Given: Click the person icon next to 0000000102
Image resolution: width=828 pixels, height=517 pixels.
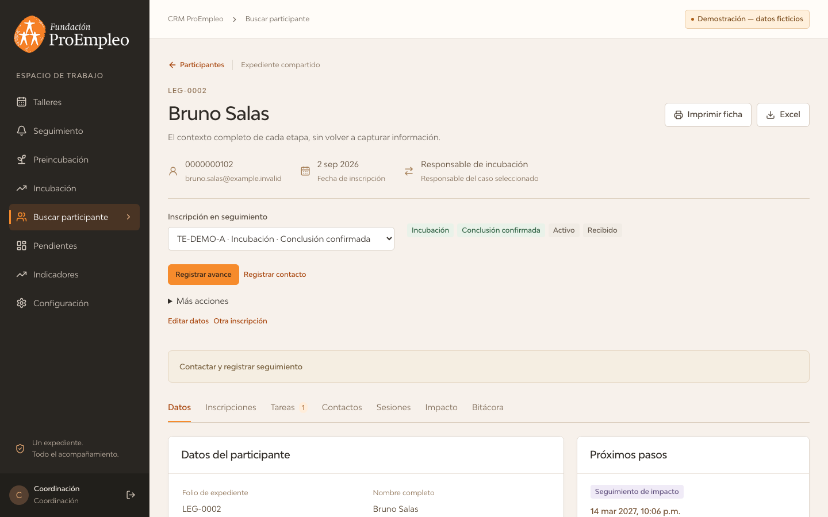Looking at the screenshot, I should click(173, 171).
